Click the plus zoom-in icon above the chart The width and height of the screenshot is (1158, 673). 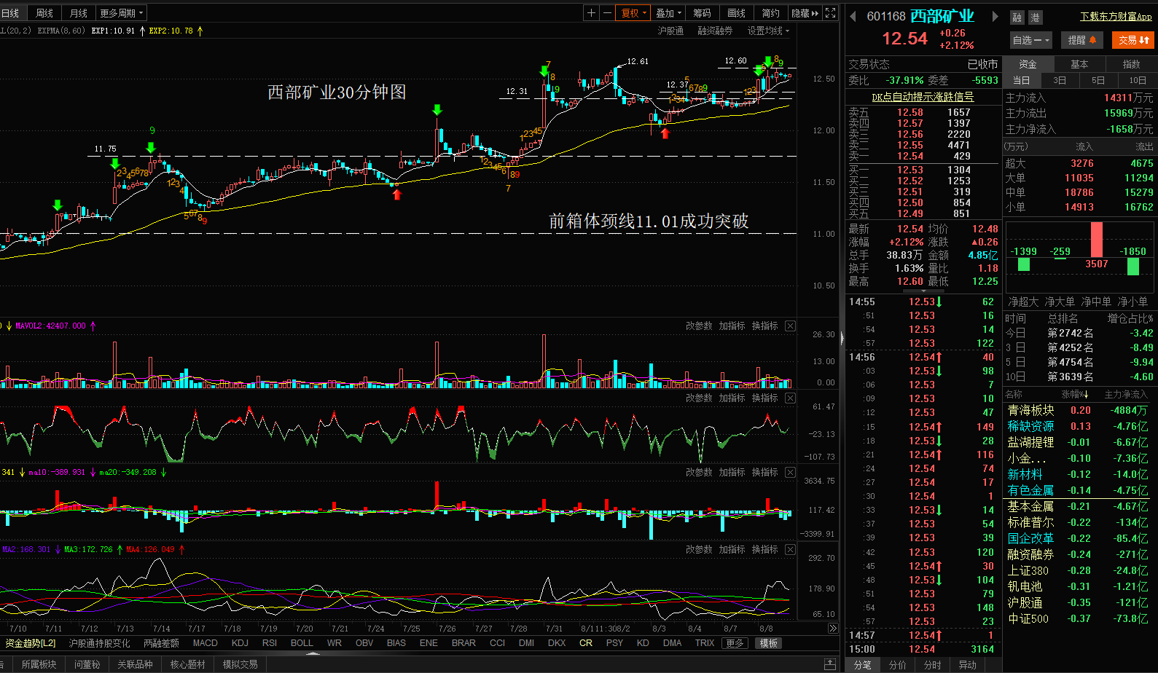[591, 13]
